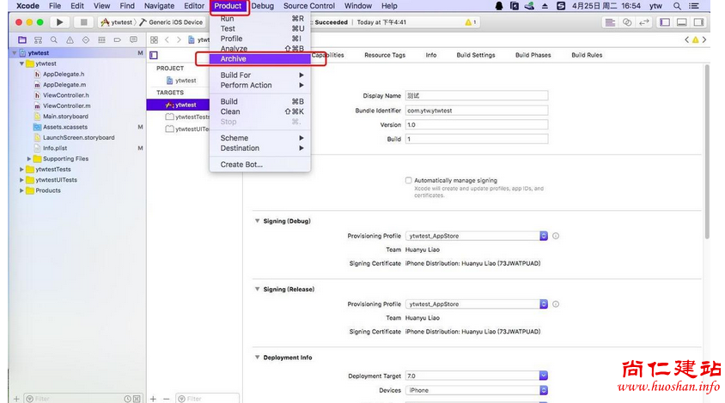
Task: Open the Build Phases tab
Action: [533, 55]
